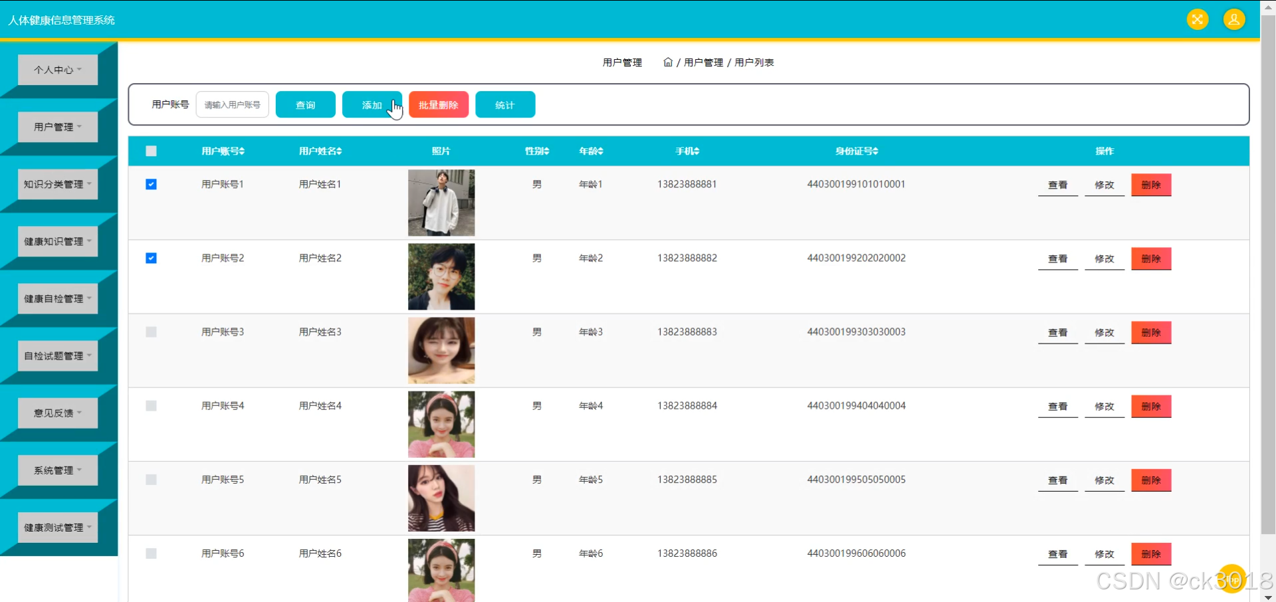1276x602 pixels.
Task: Click the 查询 search button
Action: point(306,104)
